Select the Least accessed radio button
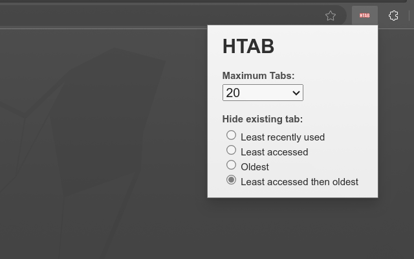Image resolution: width=414 pixels, height=259 pixels. 231,150
